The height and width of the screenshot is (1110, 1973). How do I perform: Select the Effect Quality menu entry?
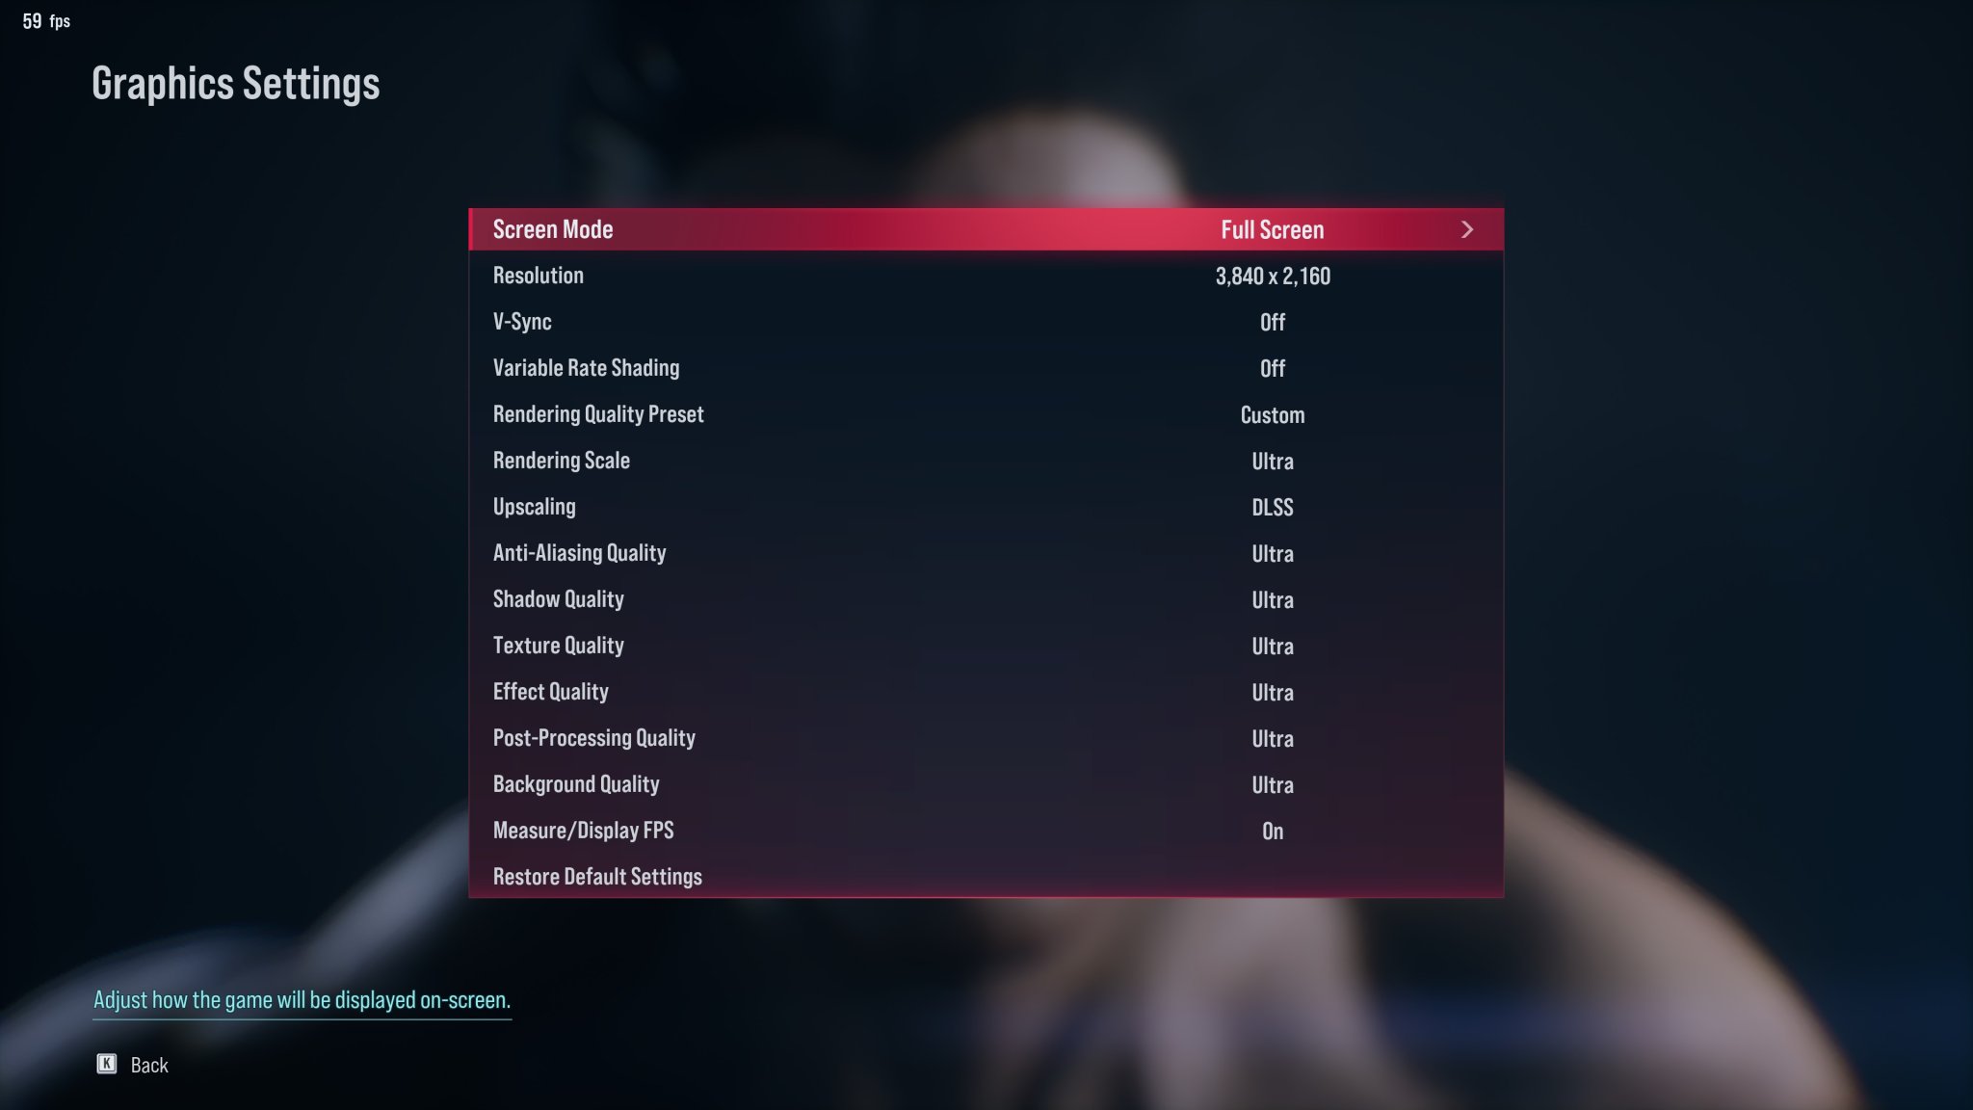pos(986,691)
